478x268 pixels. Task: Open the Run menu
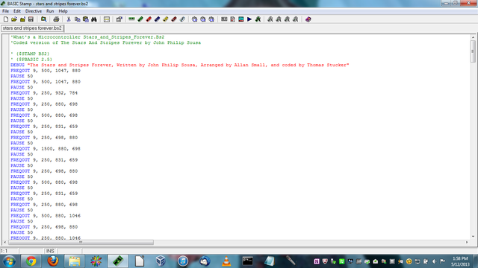click(50, 11)
